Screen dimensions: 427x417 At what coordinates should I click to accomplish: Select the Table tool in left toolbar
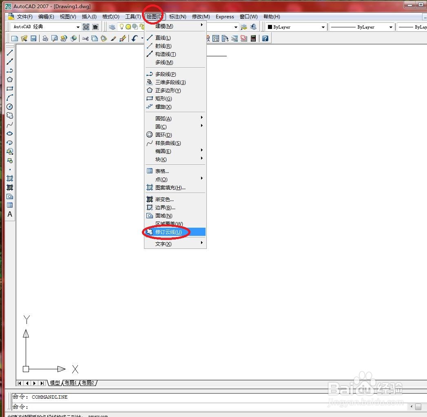(x=10, y=205)
